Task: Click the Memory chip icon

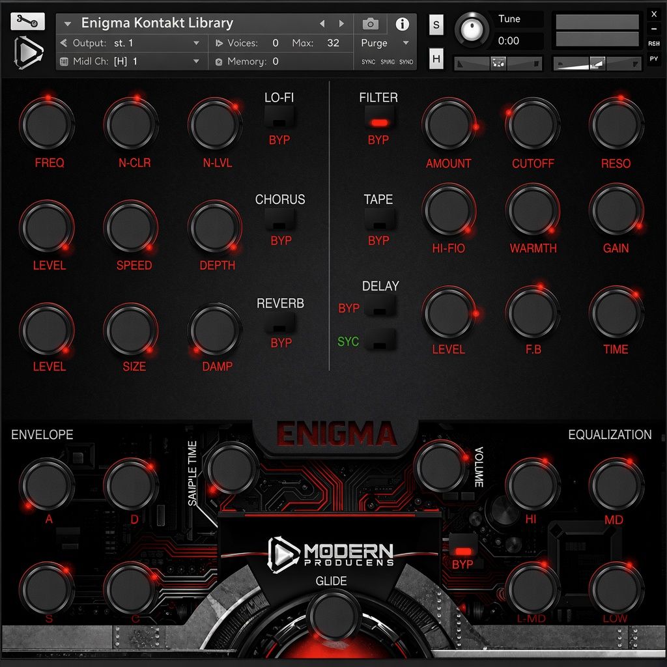Action: pyautogui.click(x=219, y=62)
